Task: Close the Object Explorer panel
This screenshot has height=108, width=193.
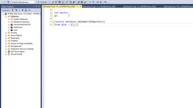Action: (39, 7)
